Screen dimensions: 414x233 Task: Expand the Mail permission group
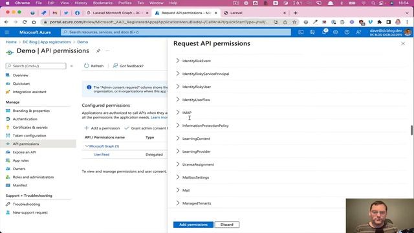(x=178, y=190)
